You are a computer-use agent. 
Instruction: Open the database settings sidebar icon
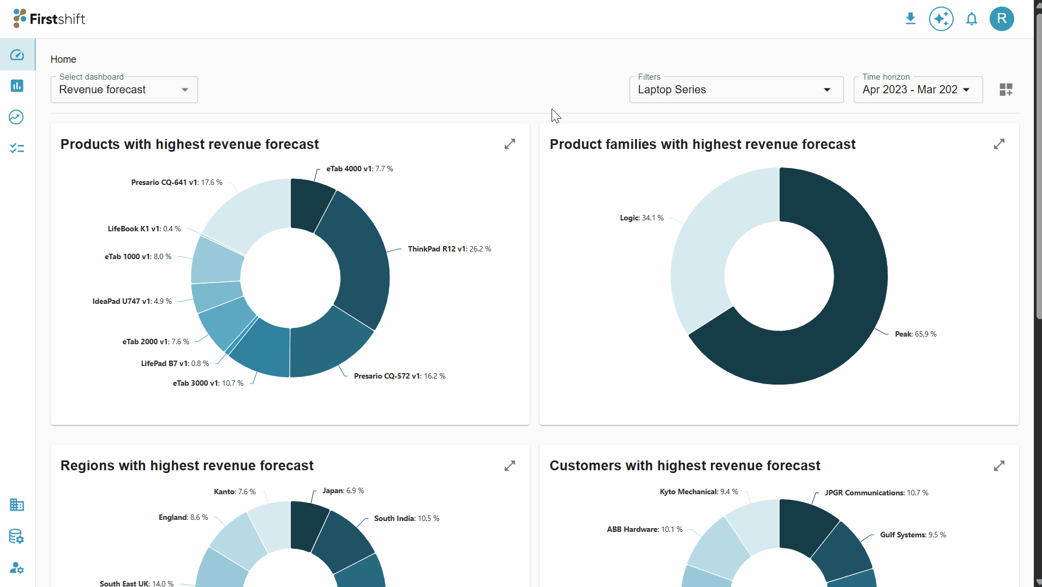(17, 536)
